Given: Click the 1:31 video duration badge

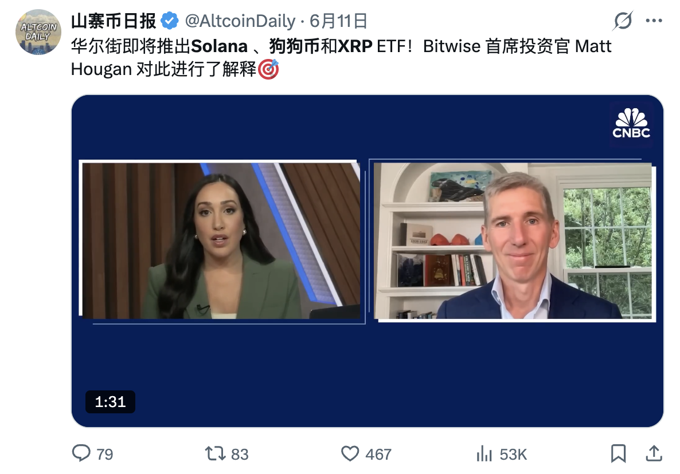Looking at the screenshot, I should pyautogui.click(x=110, y=402).
